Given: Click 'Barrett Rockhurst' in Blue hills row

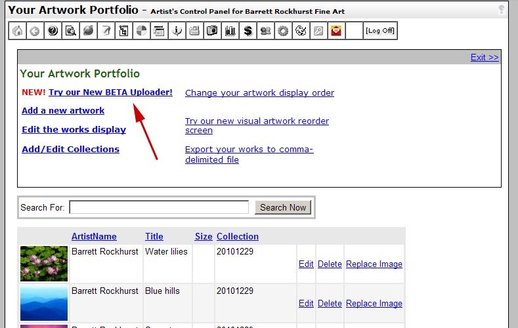Looking at the screenshot, I should tap(105, 291).
